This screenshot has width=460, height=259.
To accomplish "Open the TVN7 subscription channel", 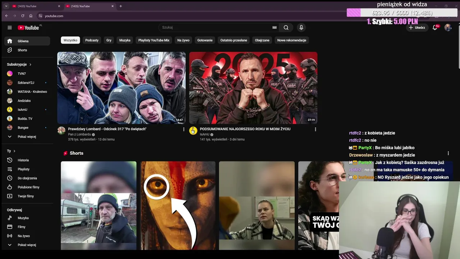I will pos(27,73).
